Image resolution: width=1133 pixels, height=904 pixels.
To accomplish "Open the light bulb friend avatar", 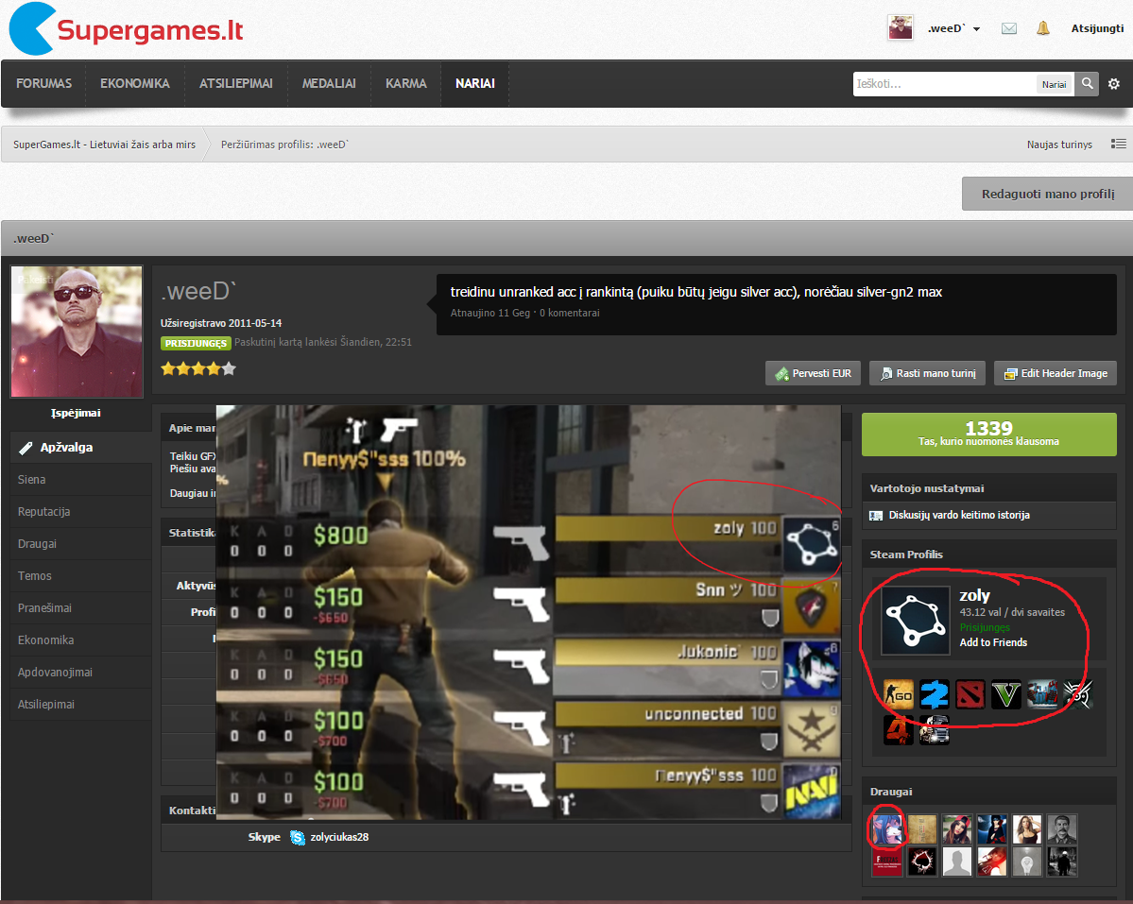I will (x=1027, y=861).
